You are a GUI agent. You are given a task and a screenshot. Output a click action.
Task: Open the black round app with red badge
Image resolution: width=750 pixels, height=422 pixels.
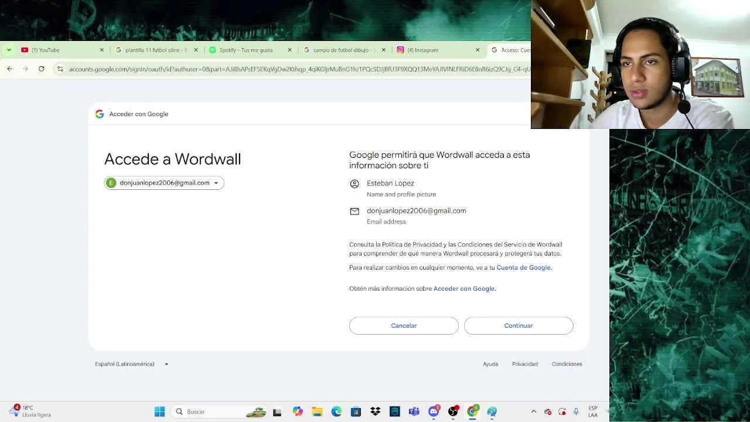point(453,411)
